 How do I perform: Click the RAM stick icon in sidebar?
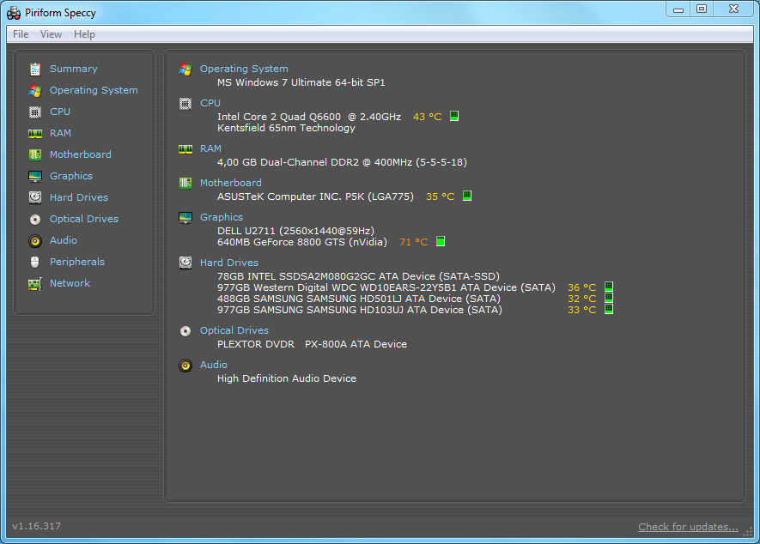pyautogui.click(x=35, y=134)
